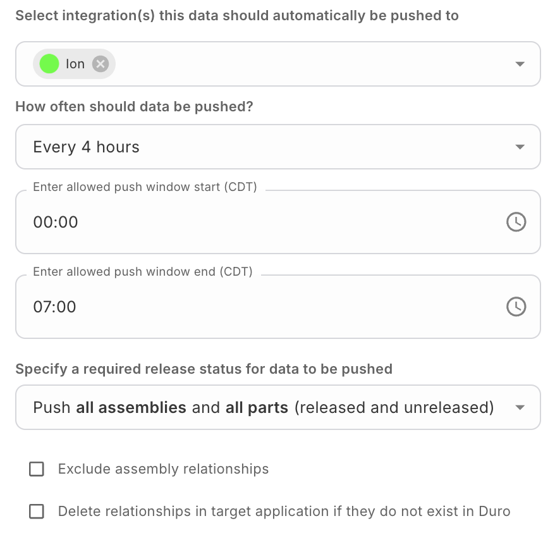Expand the release status dropdown arrow
555x559 pixels.
(x=520, y=408)
